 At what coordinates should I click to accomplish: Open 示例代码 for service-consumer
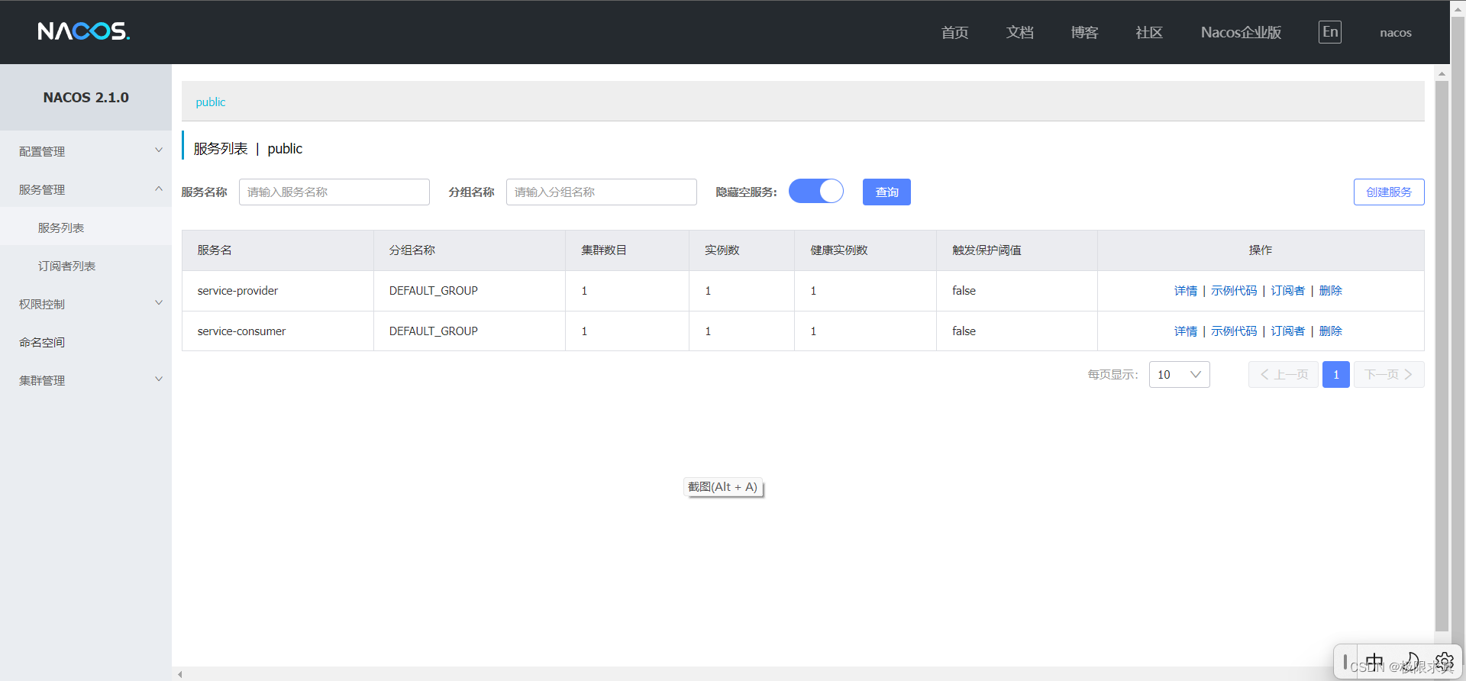[x=1234, y=331]
